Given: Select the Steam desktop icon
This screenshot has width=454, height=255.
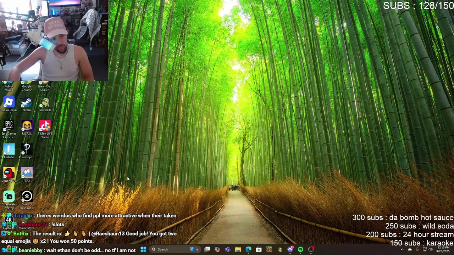Looking at the screenshot, I should pos(27,104).
